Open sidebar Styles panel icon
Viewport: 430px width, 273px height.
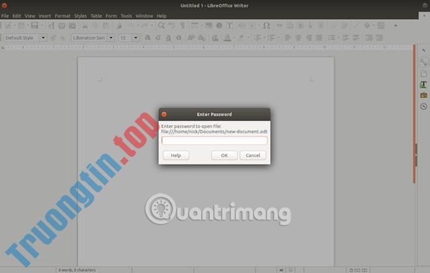tap(423, 85)
